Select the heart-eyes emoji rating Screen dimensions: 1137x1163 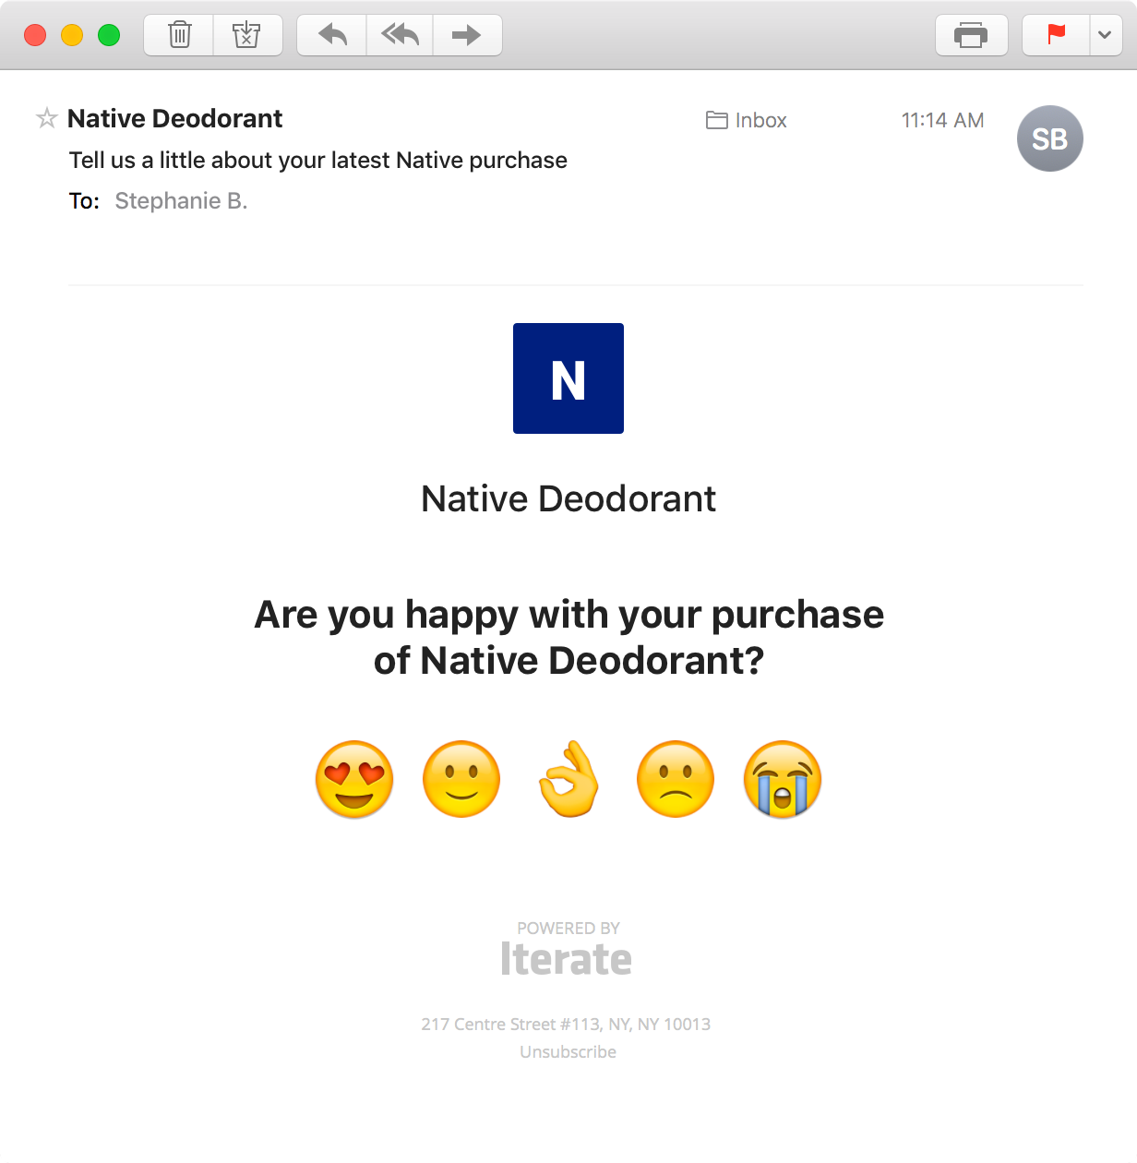click(354, 779)
